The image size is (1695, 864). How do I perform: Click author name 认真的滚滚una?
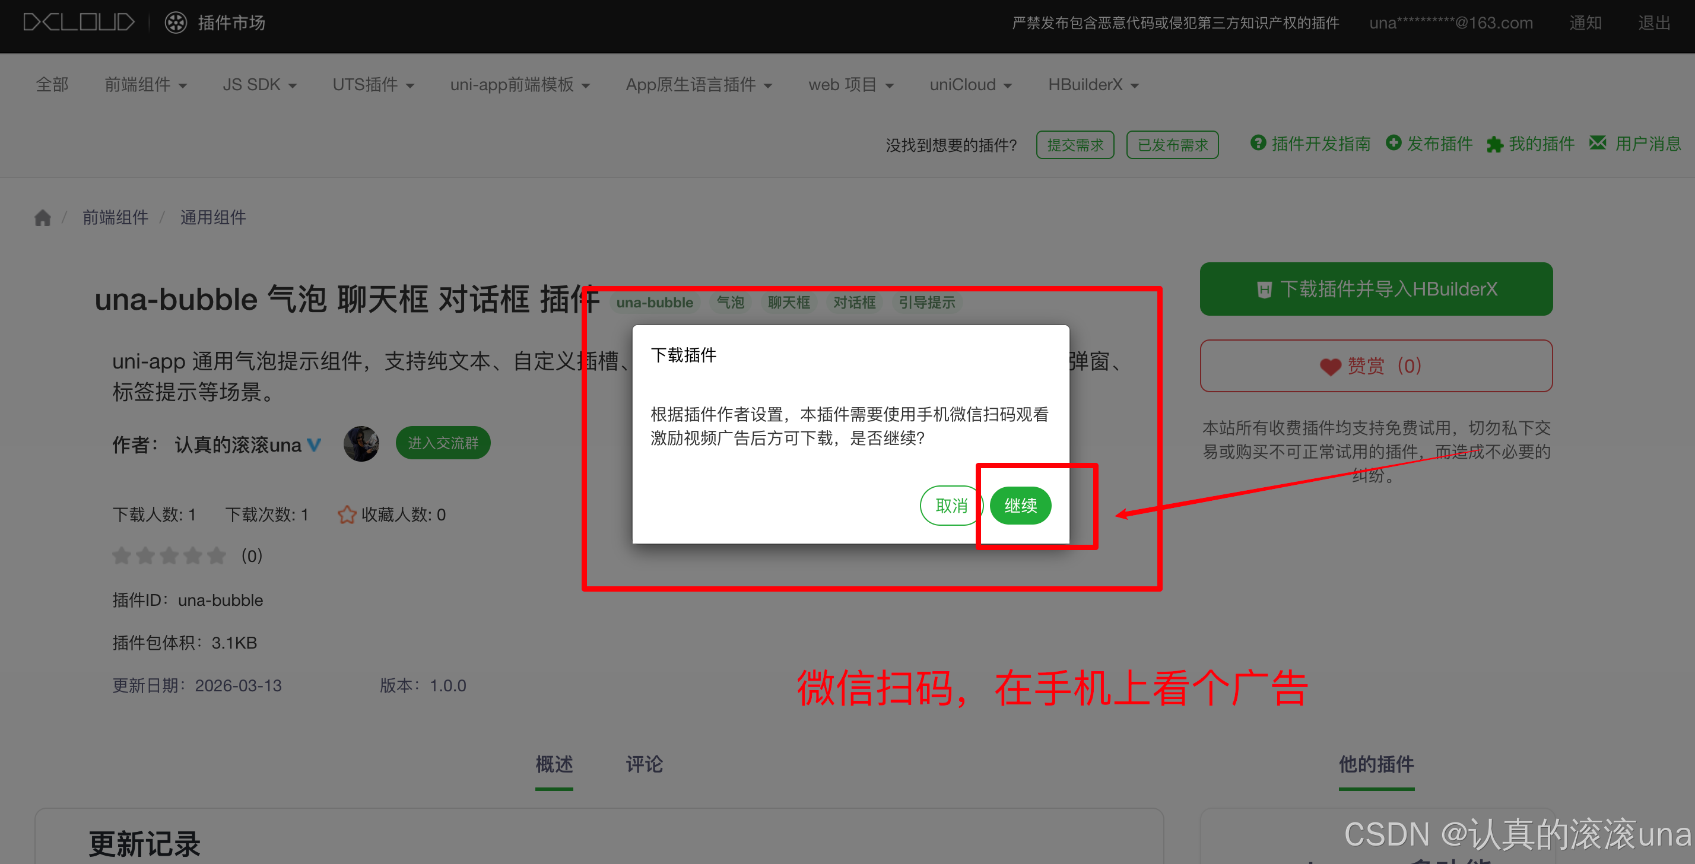[x=237, y=446]
